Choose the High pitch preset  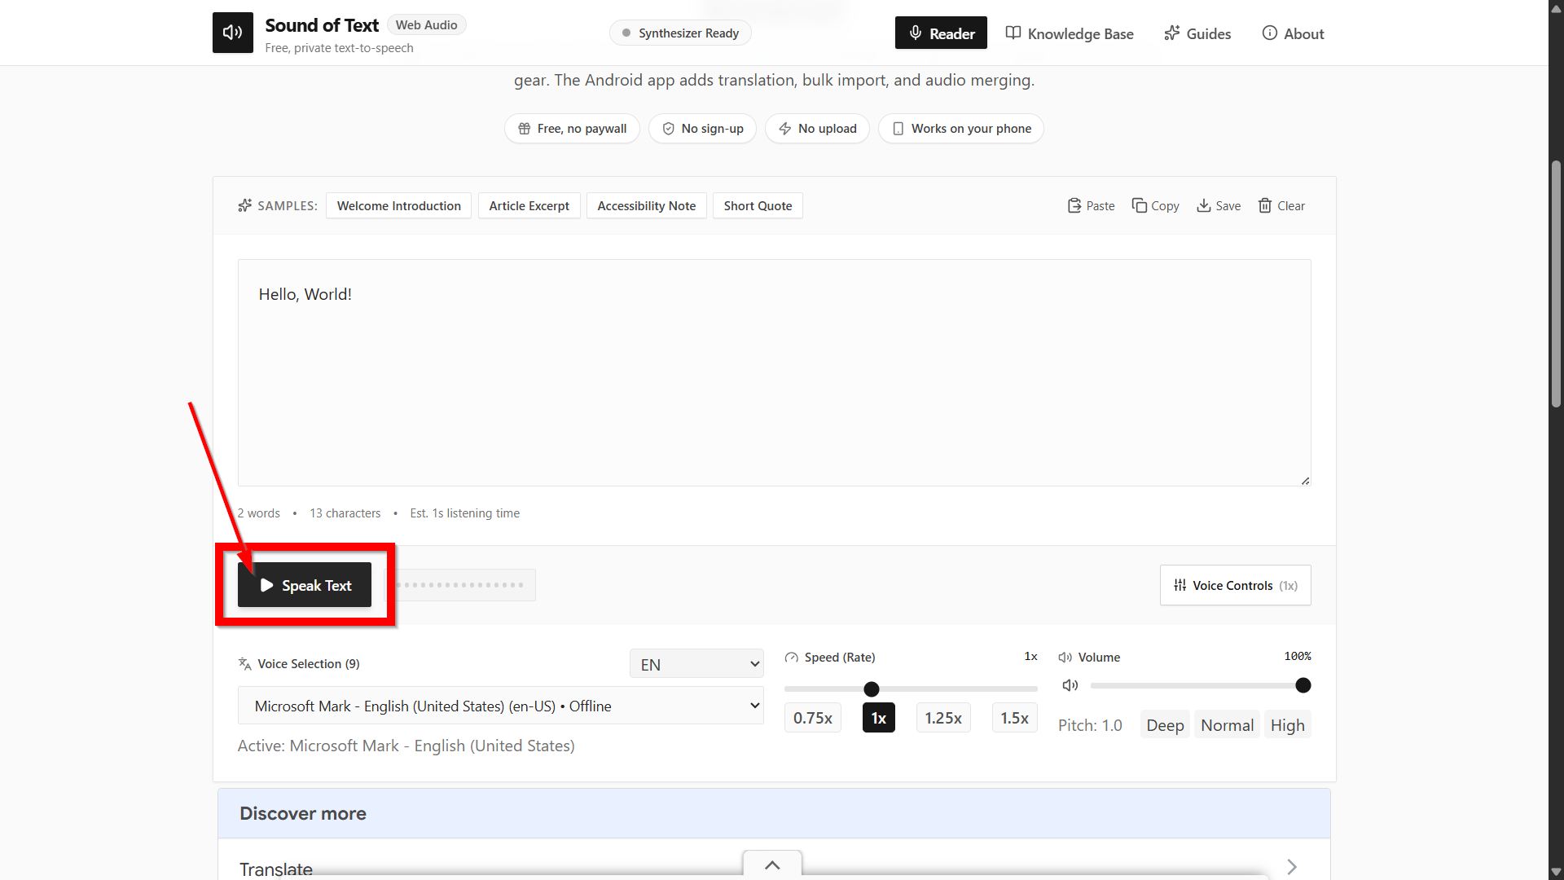coord(1287,725)
